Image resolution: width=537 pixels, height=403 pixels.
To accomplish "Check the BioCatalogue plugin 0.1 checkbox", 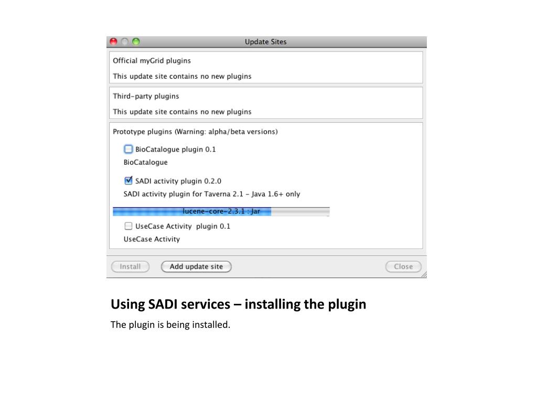I will pos(128,149).
